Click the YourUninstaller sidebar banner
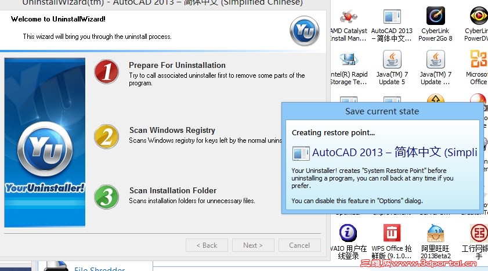Image resolution: width=488 pixels, height=271 pixels. [x=45, y=142]
